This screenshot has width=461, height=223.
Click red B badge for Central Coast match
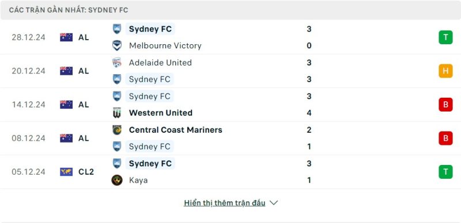pyautogui.click(x=445, y=138)
